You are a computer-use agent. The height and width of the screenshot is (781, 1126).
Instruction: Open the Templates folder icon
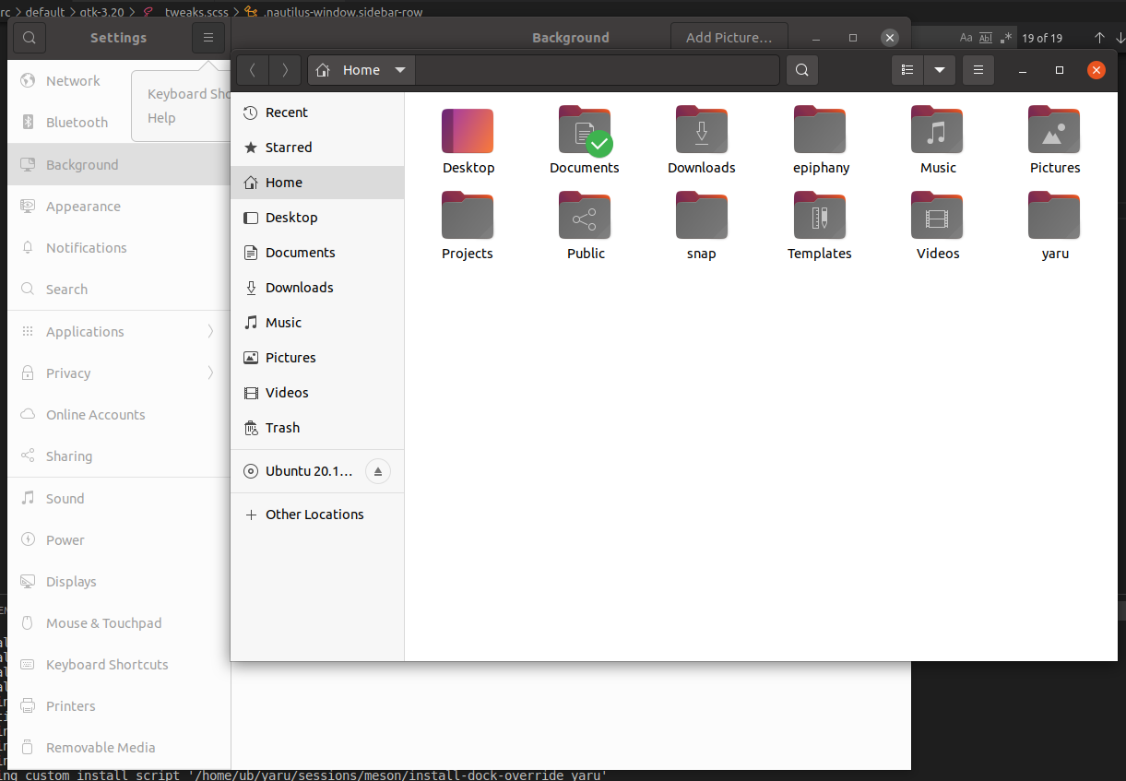(x=820, y=216)
